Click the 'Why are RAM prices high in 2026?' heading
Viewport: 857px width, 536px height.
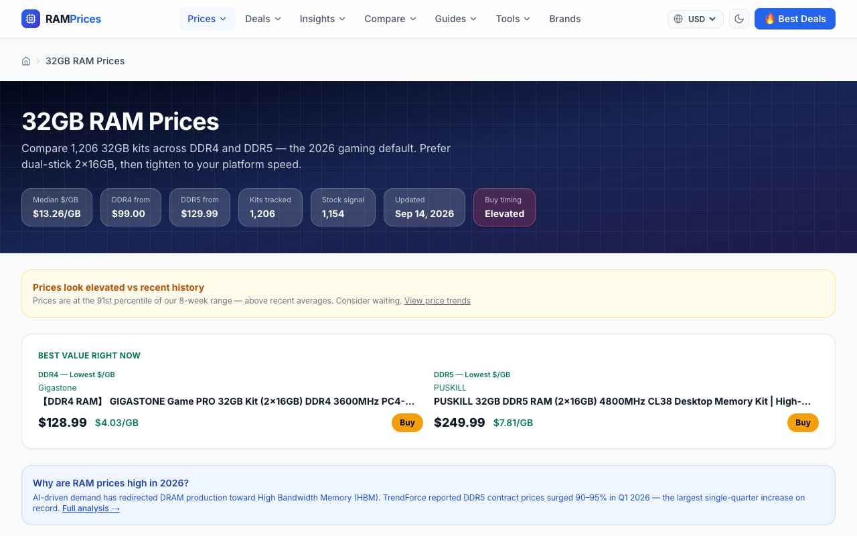pyautogui.click(x=110, y=483)
